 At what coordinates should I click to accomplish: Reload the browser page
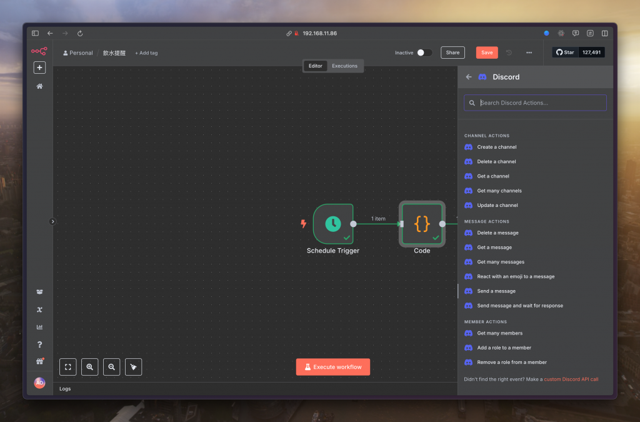point(80,34)
